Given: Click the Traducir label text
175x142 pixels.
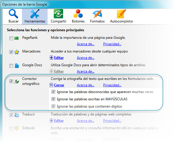Looking at the screenshot, I should [x=28, y=114].
